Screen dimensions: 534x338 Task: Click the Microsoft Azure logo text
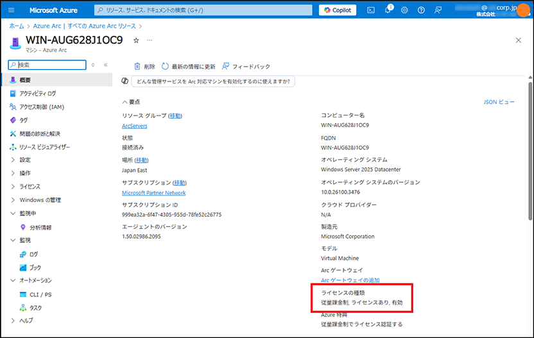click(53, 10)
